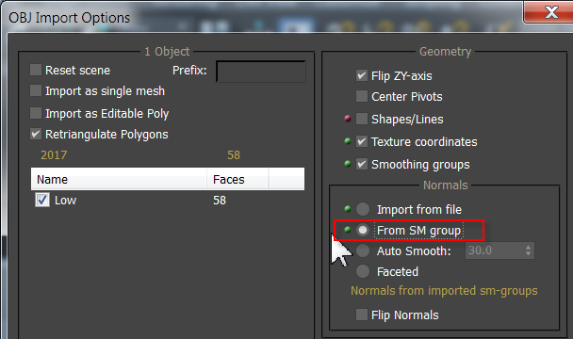Disable Flip ZY-axis checkbox
Screen dimensions: 573x339
point(362,75)
